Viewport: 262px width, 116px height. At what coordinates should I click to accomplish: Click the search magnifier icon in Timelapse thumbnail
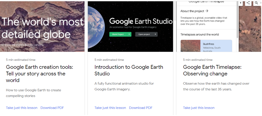(257, 3)
